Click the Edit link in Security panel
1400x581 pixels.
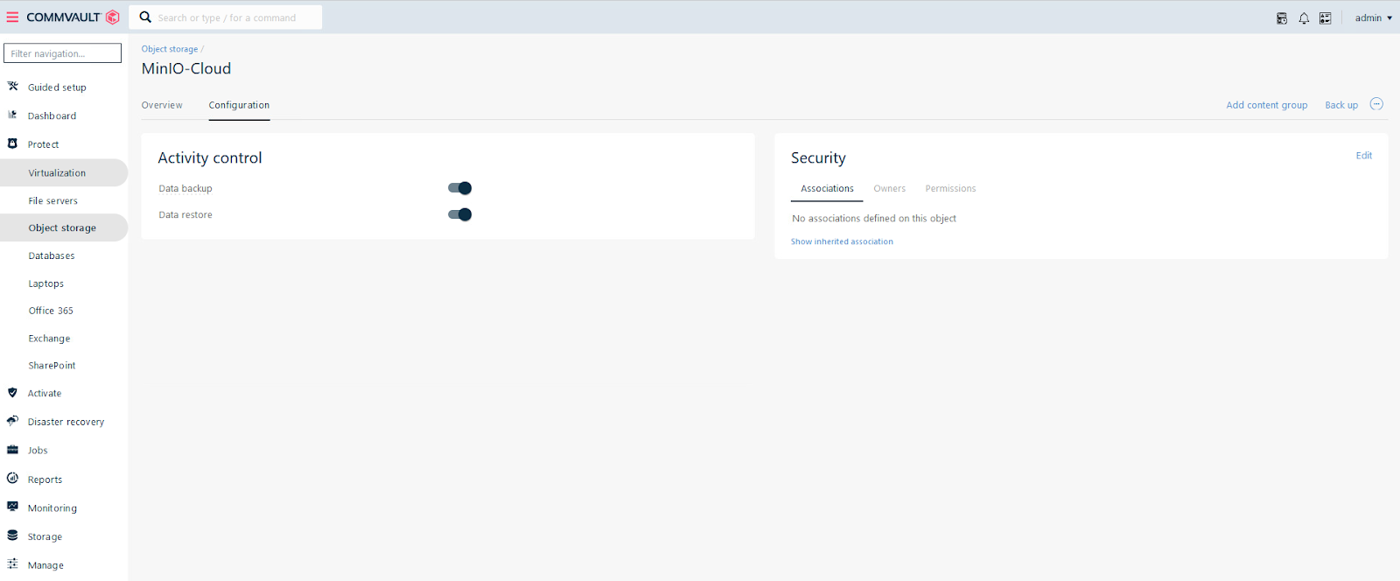pyautogui.click(x=1363, y=156)
